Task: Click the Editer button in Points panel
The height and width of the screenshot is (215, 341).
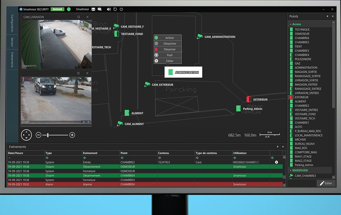Action: pyautogui.click(x=326, y=183)
